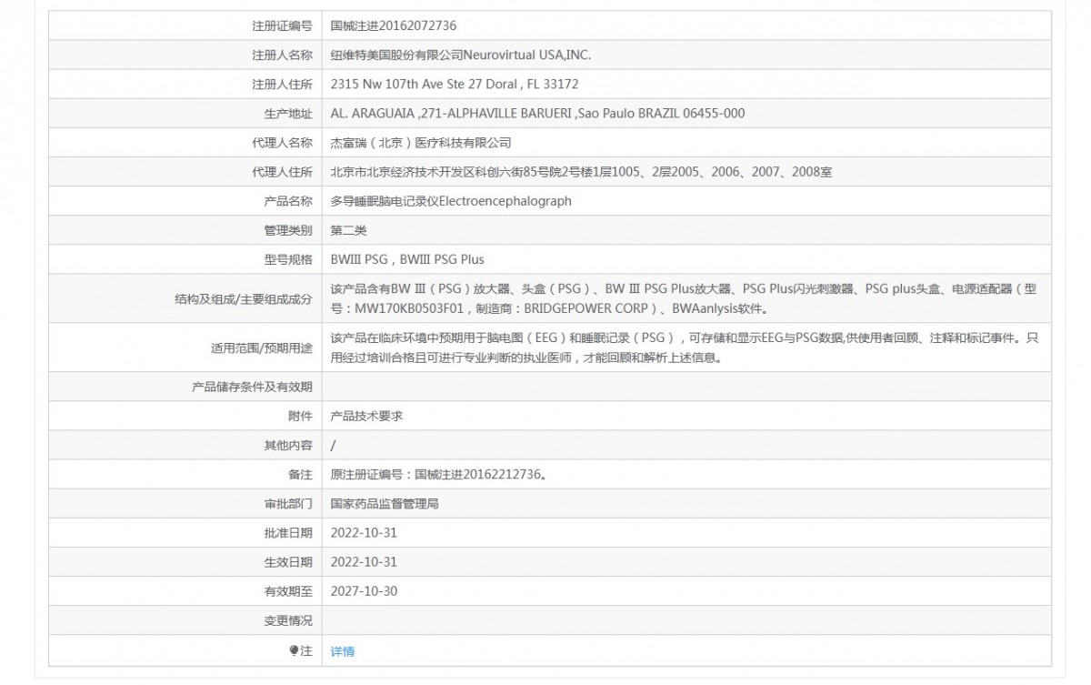Select product name 多导睡眠脑电记录仪Electroencephalograph
Image resolution: width=1091 pixels, height=685 pixels.
click(x=451, y=200)
